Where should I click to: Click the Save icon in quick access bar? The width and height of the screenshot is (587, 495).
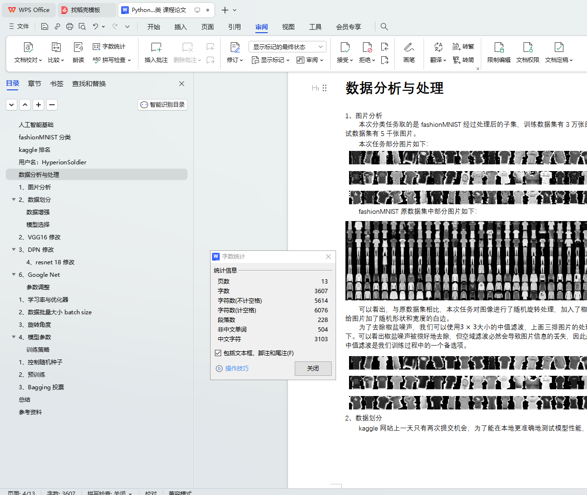45,26
